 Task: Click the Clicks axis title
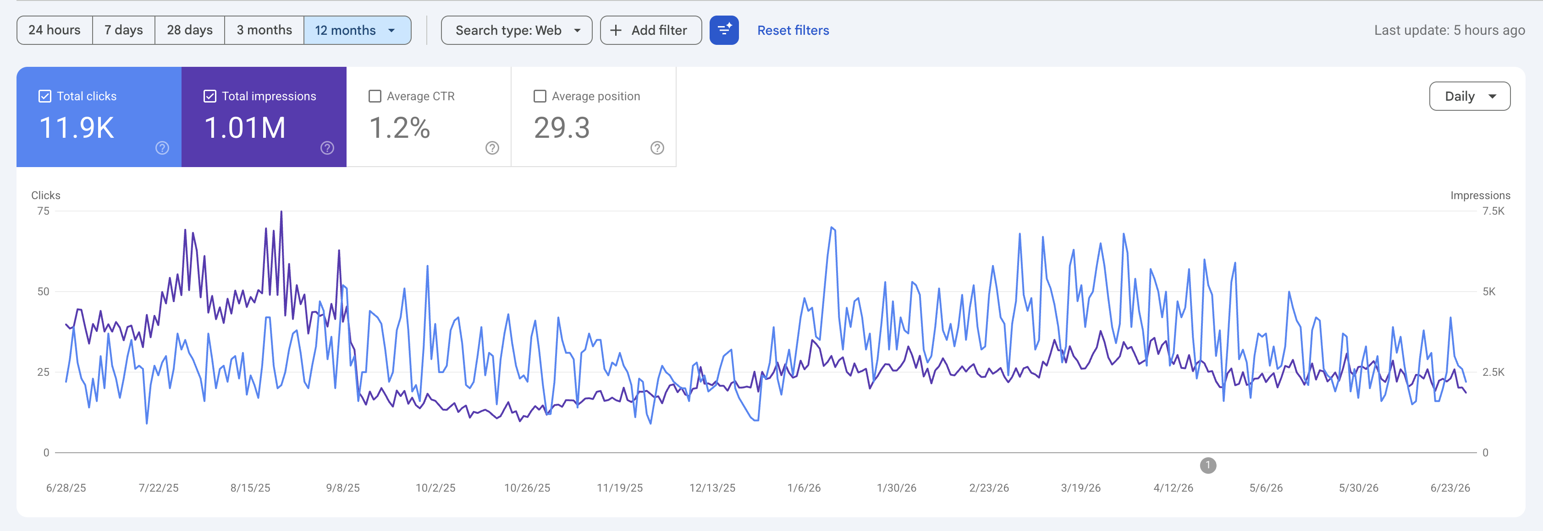[x=45, y=195]
